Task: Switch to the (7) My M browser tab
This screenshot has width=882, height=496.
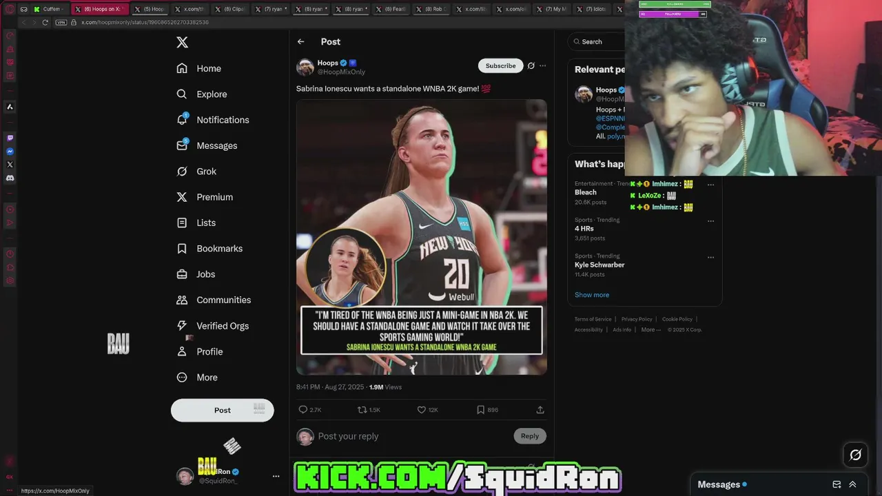Action: tap(551, 9)
